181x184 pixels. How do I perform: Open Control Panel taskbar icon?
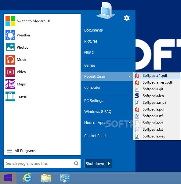65,178
